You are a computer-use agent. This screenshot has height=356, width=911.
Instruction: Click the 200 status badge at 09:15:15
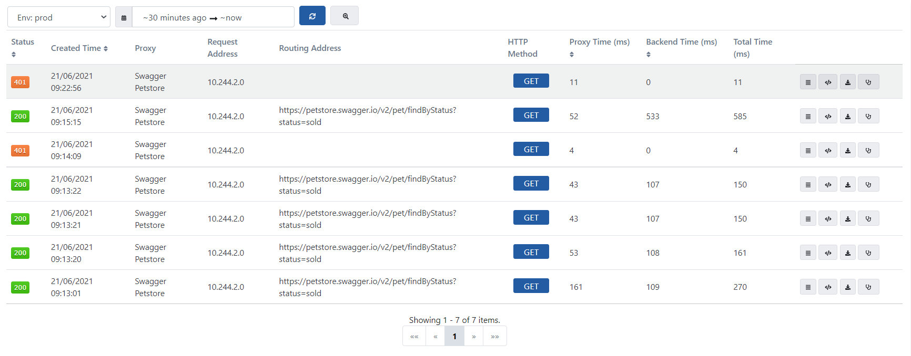point(20,116)
